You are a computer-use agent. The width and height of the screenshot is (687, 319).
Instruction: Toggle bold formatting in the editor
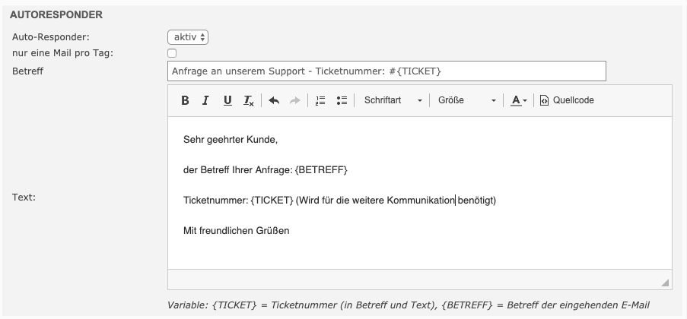185,100
